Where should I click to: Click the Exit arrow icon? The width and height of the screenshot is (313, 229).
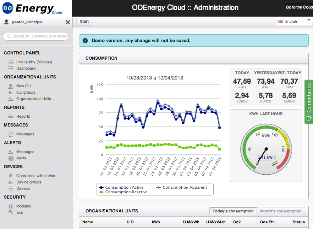(11, 213)
